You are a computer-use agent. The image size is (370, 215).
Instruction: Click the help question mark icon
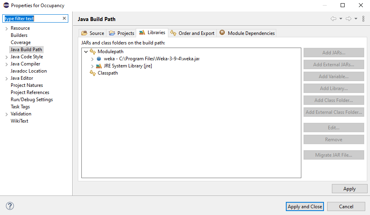click(10, 206)
